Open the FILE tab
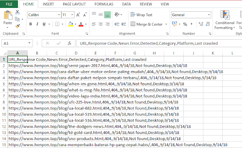Image resolution: width=242 pixels, height=148 pixels. tap(9, 4)
